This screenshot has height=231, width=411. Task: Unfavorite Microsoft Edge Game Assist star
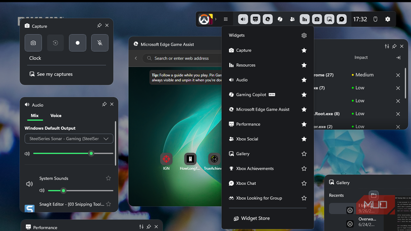[304, 110]
